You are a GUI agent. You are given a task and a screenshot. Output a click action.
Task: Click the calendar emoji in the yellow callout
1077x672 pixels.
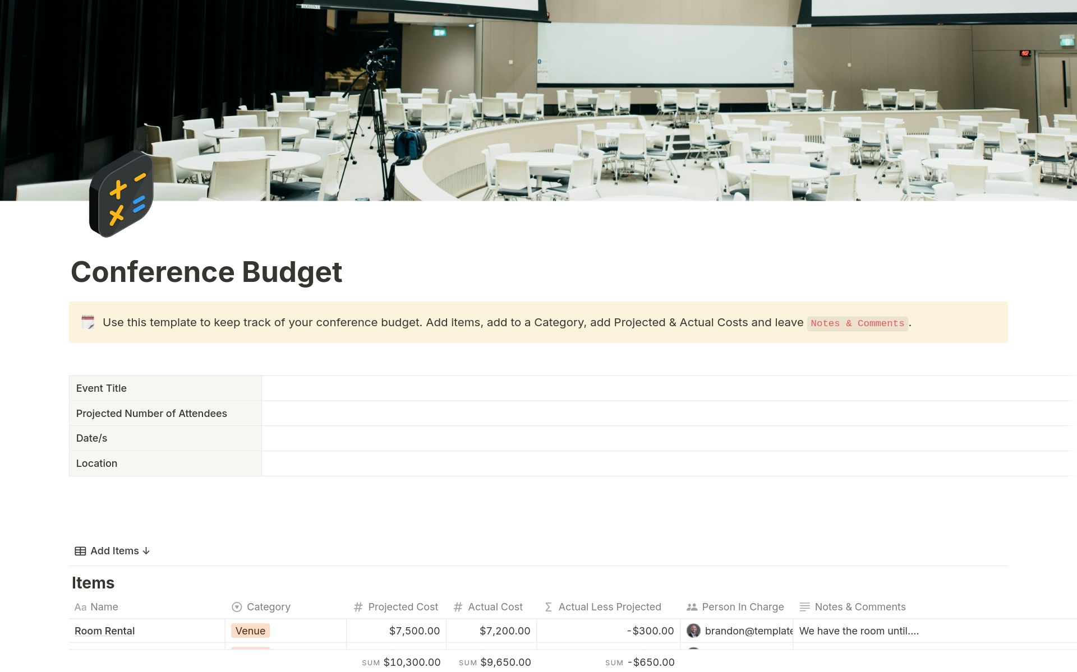[89, 322]
